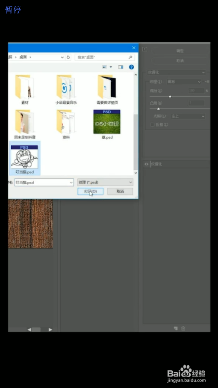218x388 pixels.
Task: Change the file view mode icon
Action: click(x=105, y=67)
